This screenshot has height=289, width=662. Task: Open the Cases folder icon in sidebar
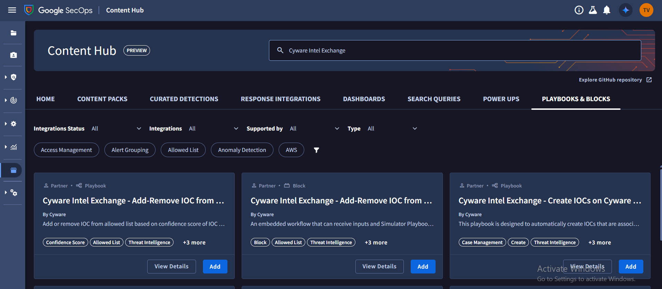(13, 33)
